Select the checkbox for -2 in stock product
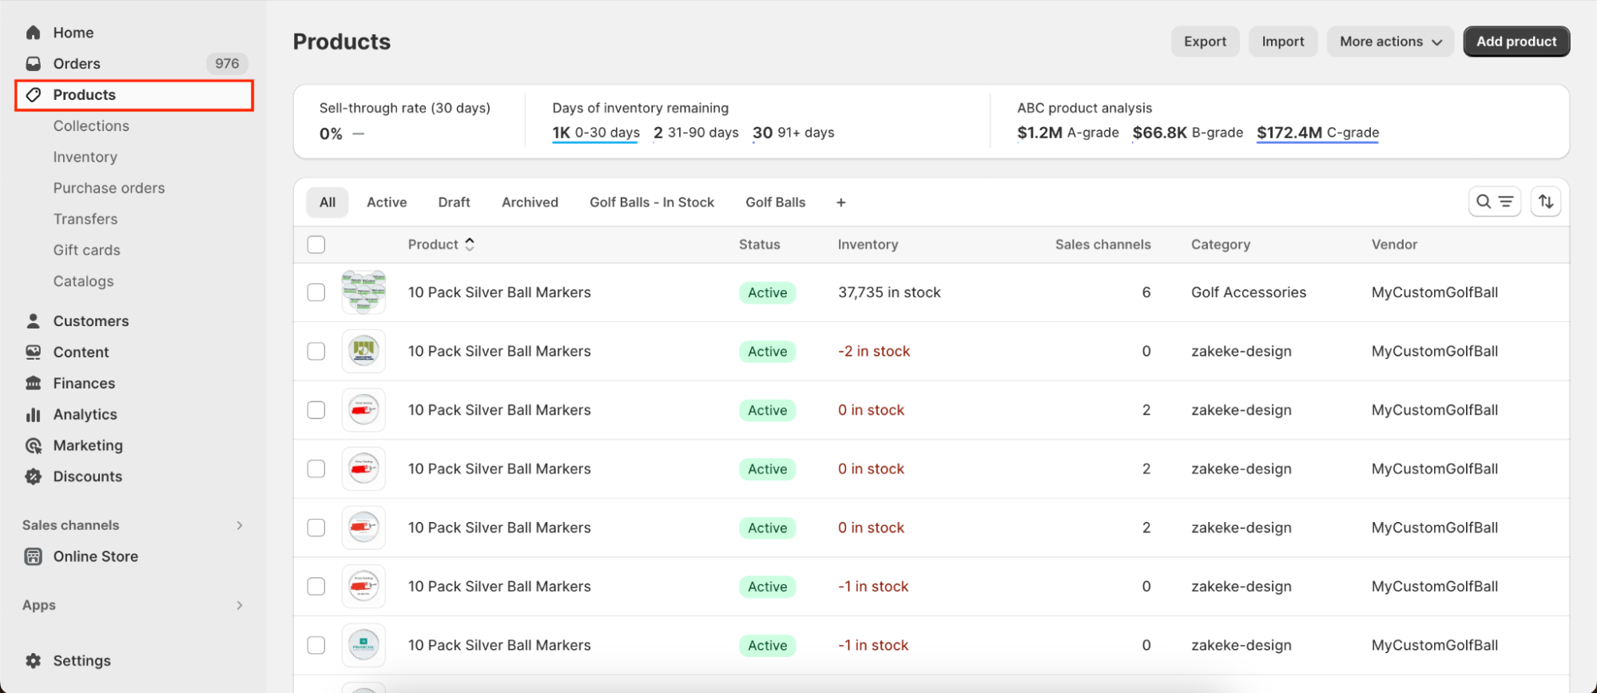This screenshot has height=693, width=1597. 316,352
